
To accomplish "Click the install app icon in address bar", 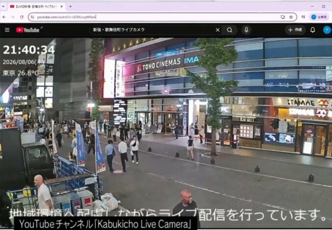I will pos(283,17).
